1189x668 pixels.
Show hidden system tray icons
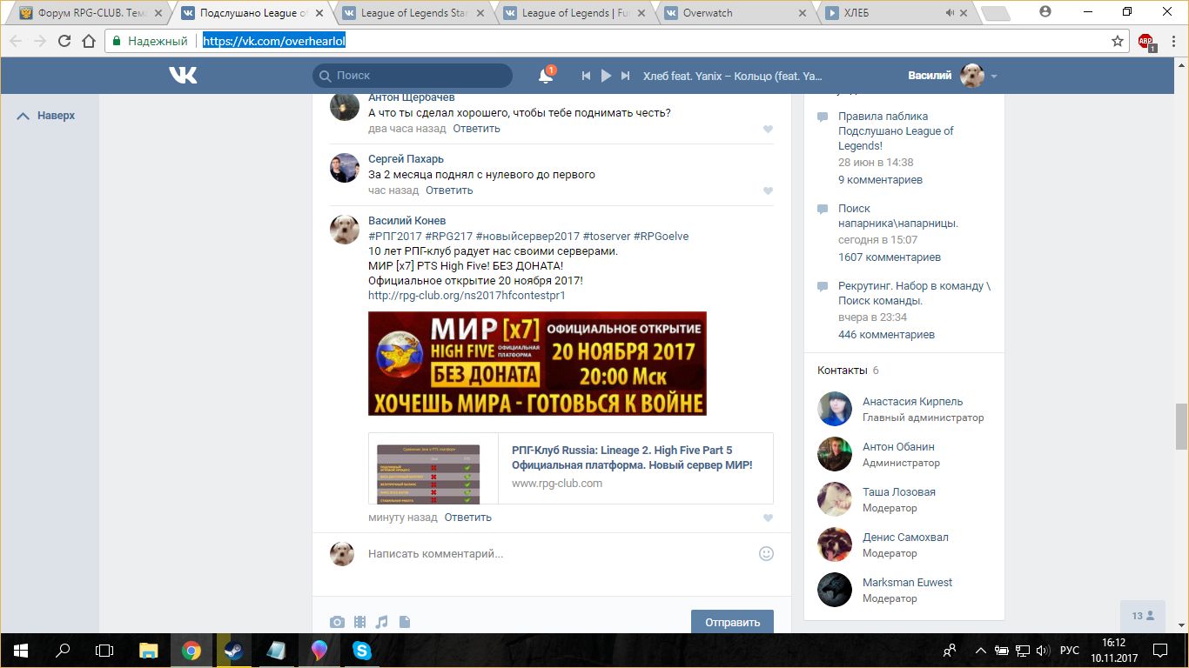981,651
